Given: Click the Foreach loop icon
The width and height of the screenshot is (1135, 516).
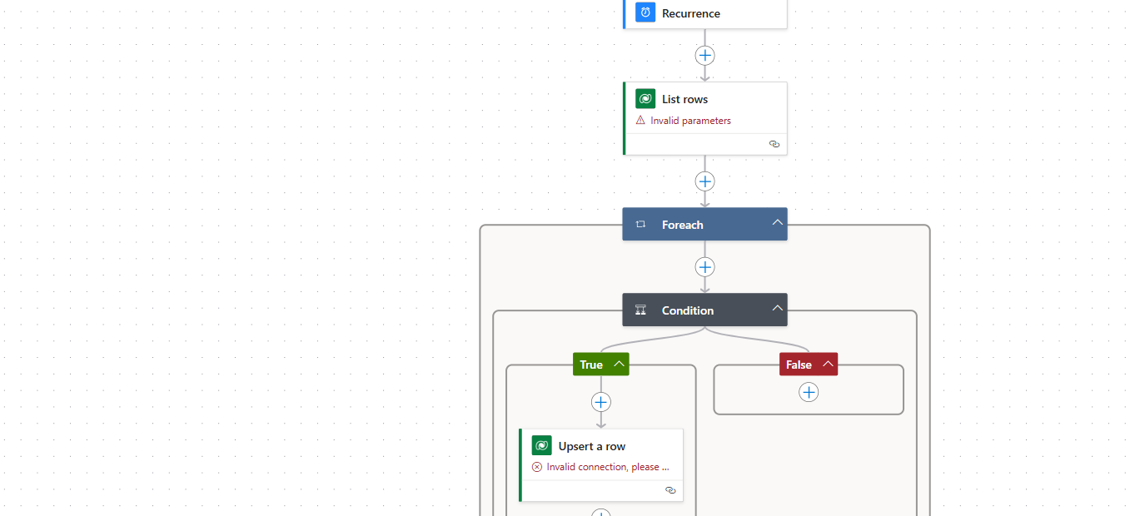Looking at the screenshot, I should coord(640,225).
